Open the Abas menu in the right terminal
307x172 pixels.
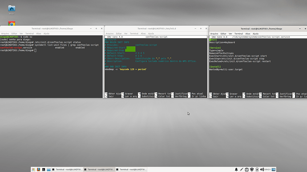(x=248, y=34)
